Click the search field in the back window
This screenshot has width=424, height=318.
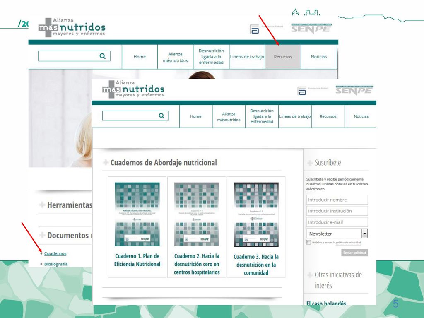(x=74, y=56)
